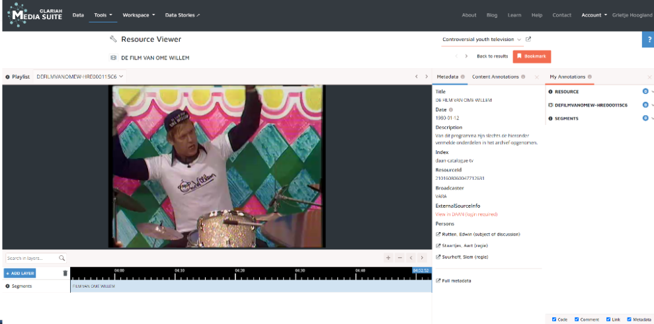Open the Tools menu
The height and width of the screenshot is (324, 654).
tap(102, 15)
